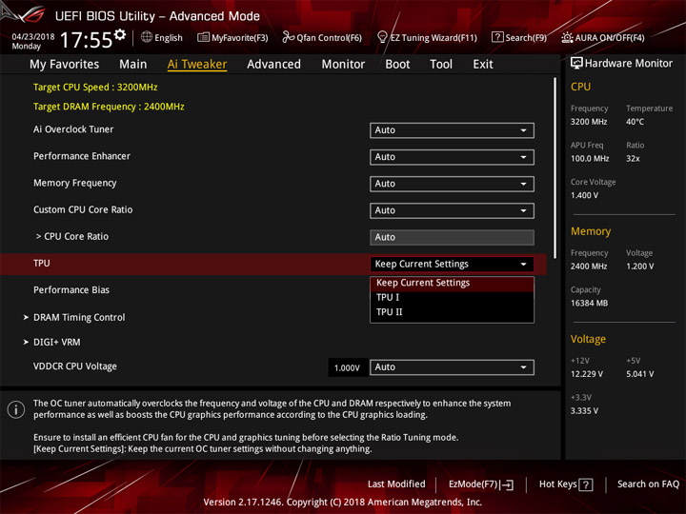Select English language label

click(169, 37)
